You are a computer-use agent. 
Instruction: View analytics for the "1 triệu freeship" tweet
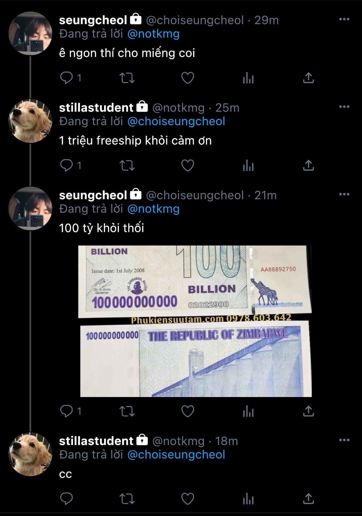(248, 166)
